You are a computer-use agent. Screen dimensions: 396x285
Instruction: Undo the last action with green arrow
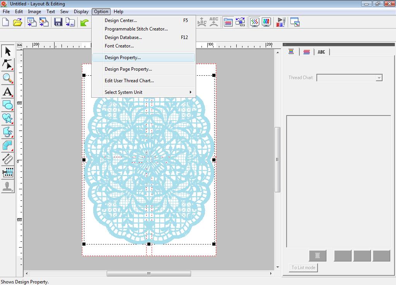pyautogui.click(x=84, y=22)
